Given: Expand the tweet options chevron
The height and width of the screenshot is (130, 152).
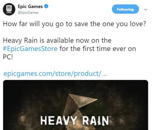Looking at the screenshot, I should coord(146,9).
